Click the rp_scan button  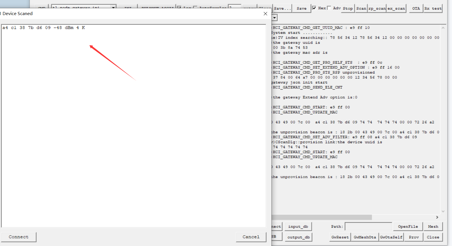[x=377, y=9]
